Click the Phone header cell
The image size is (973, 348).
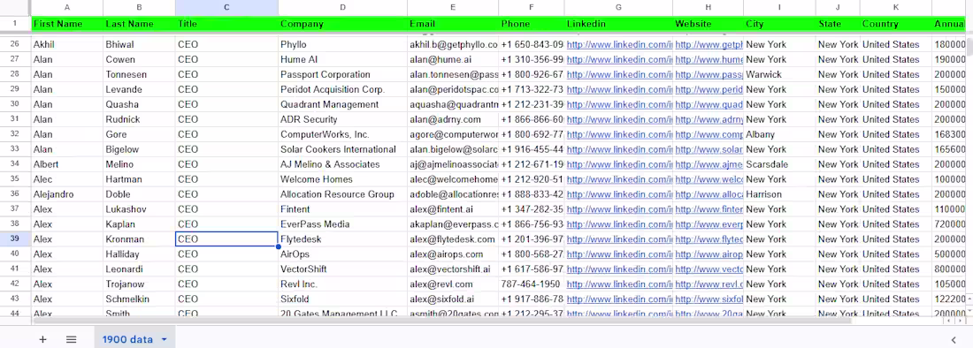pos(532,24)
